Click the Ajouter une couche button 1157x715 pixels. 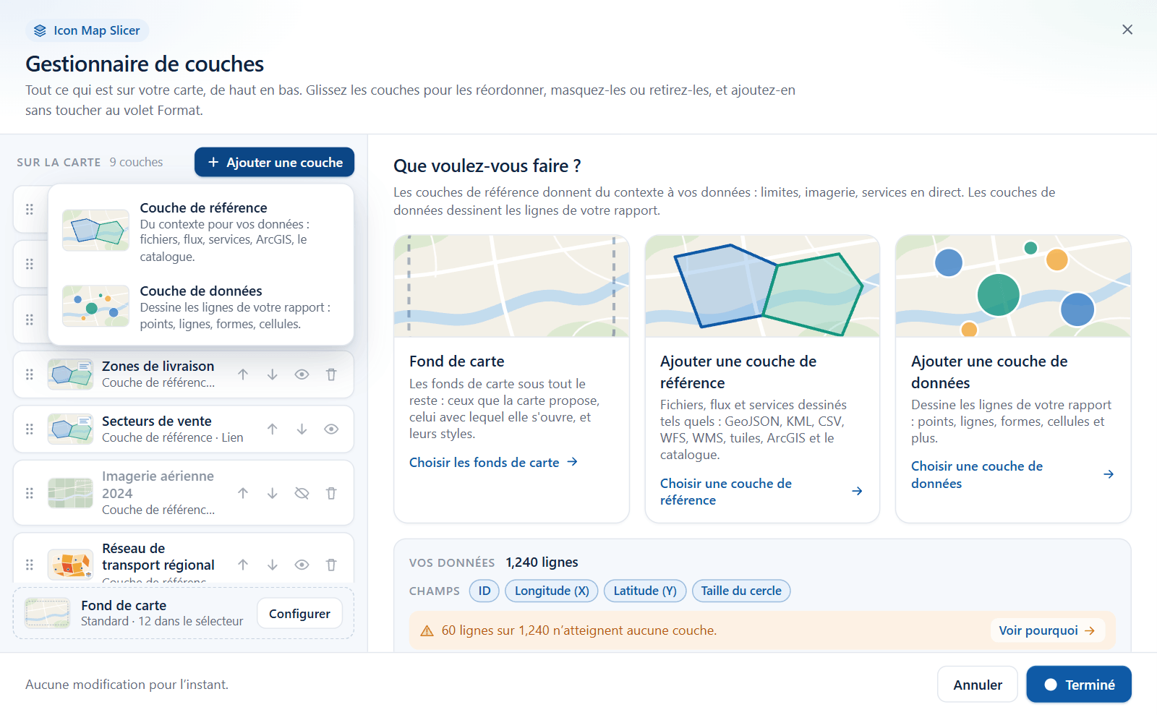pyautogui.click(x=274, y=162)
